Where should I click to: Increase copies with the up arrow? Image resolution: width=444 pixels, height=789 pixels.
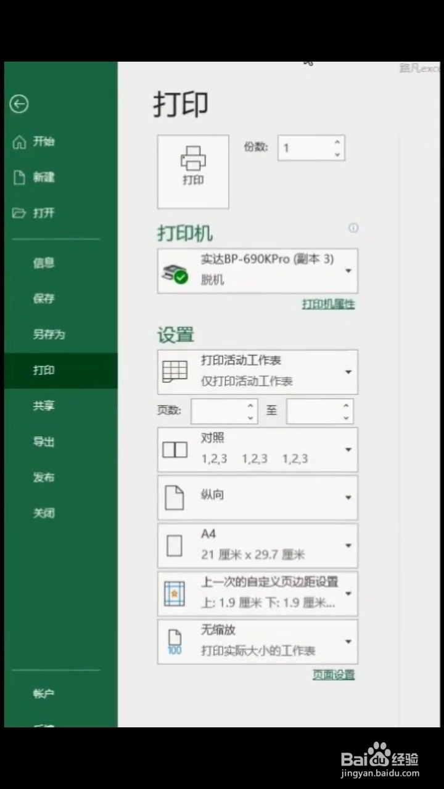(x=337, y=142)
